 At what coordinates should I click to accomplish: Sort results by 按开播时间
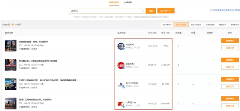(x=167, y=25)
